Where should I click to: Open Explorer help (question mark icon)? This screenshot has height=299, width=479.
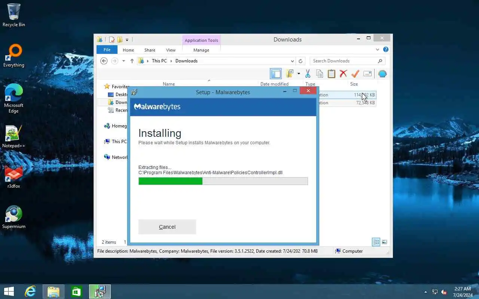coord(386,49)
